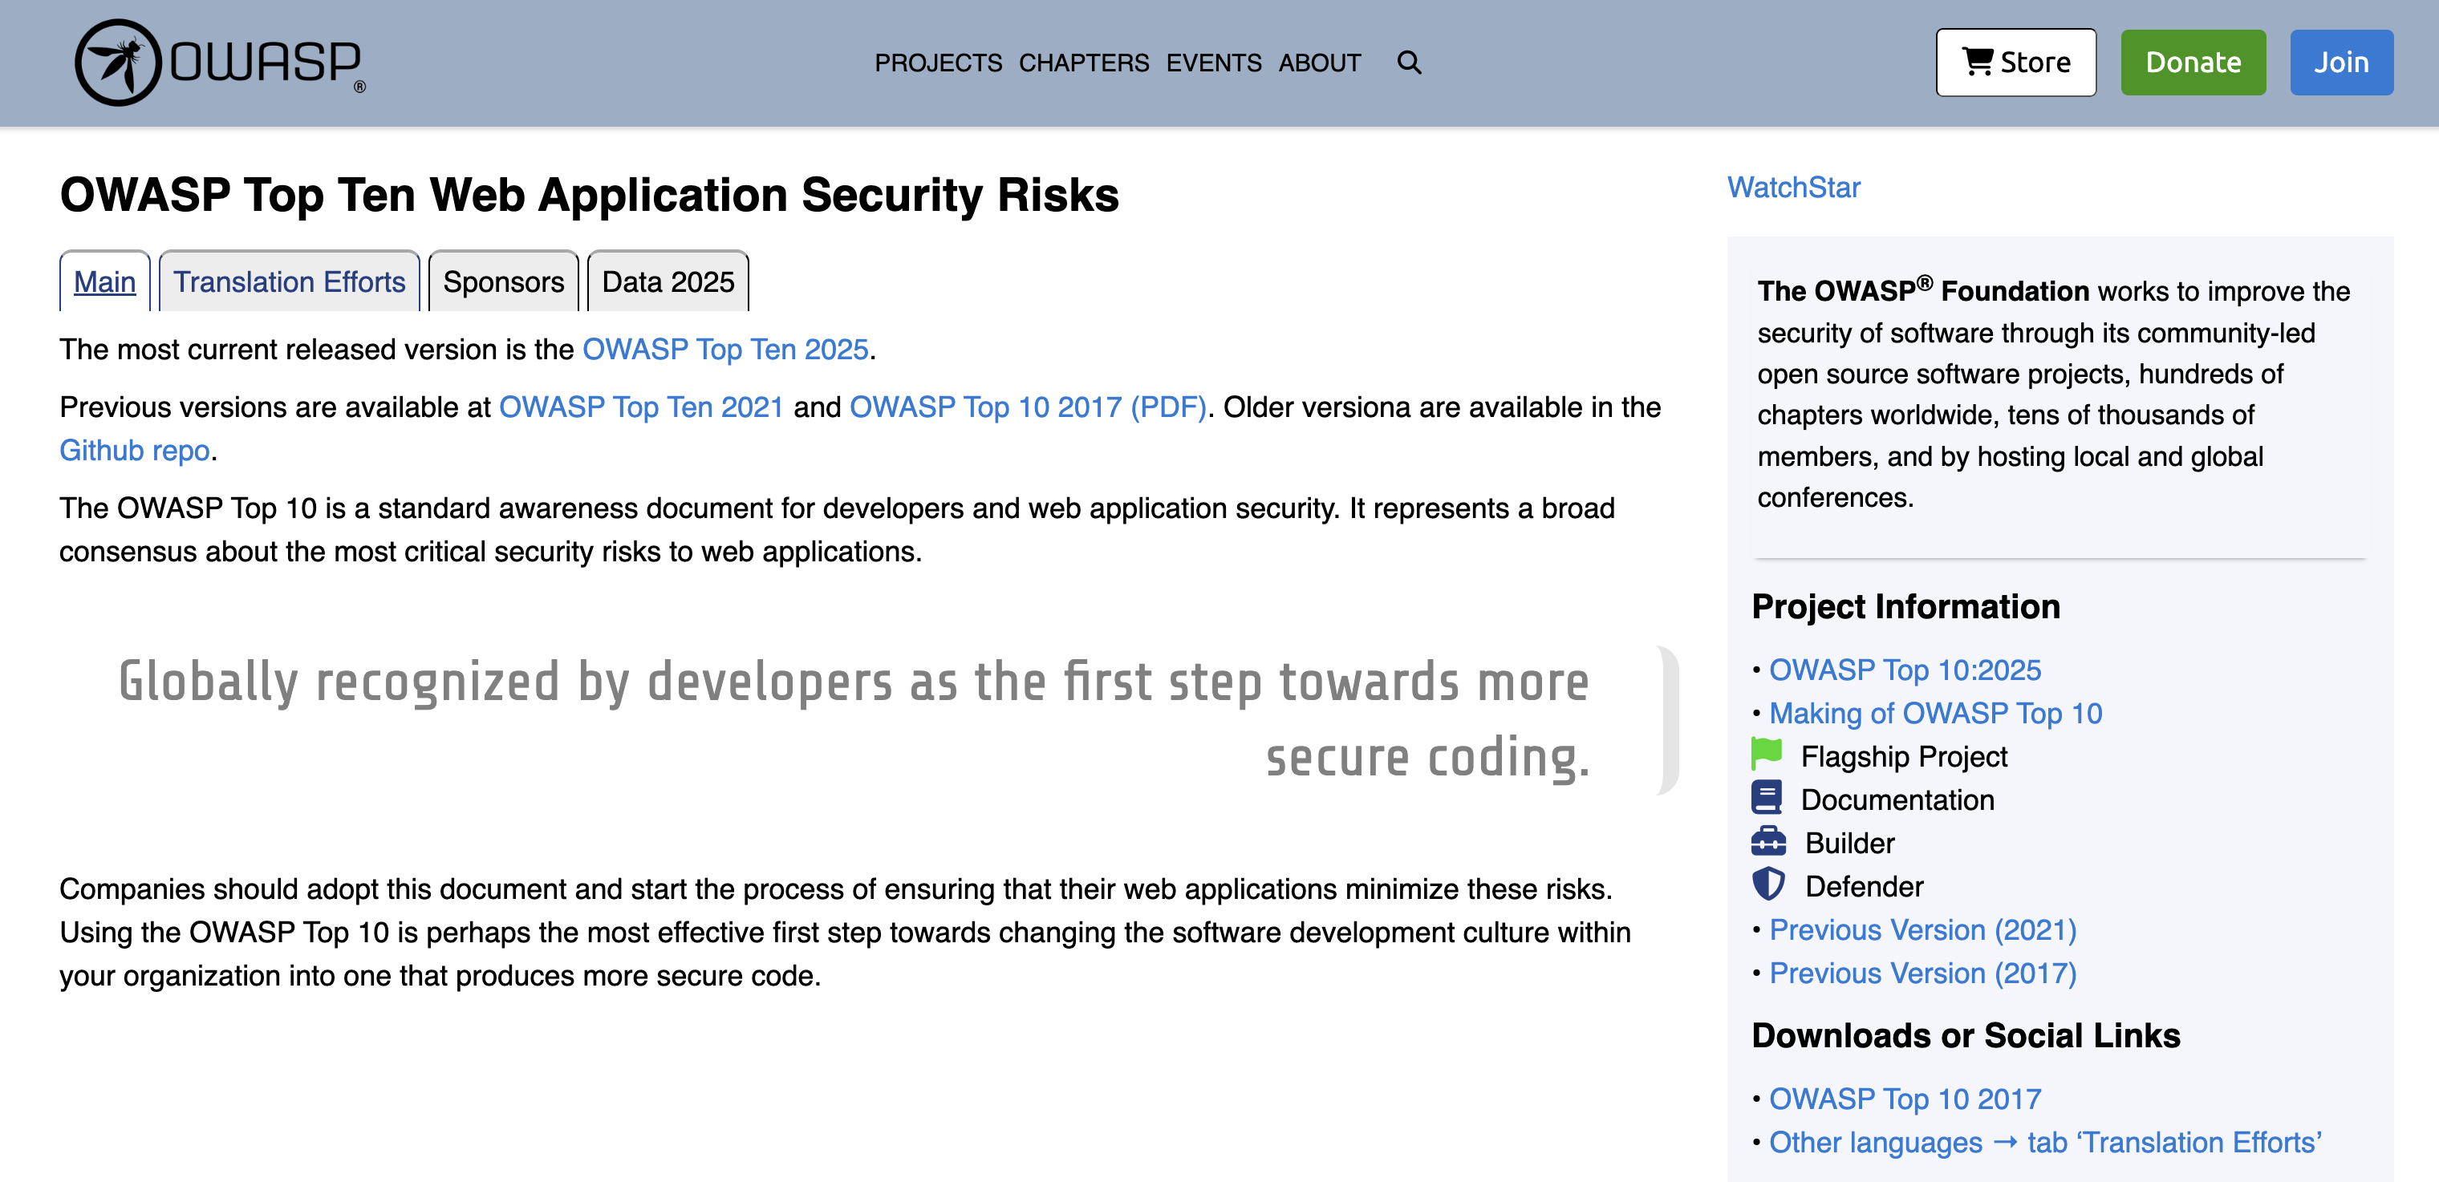Open the Sponsors tab

tap(504, 281)
